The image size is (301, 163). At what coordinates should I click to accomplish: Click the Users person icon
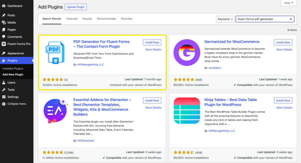pyautogui.click(x=4, y=83)
